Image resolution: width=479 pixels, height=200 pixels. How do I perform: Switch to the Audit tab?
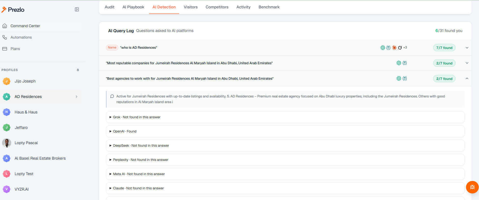pos(110,7)
